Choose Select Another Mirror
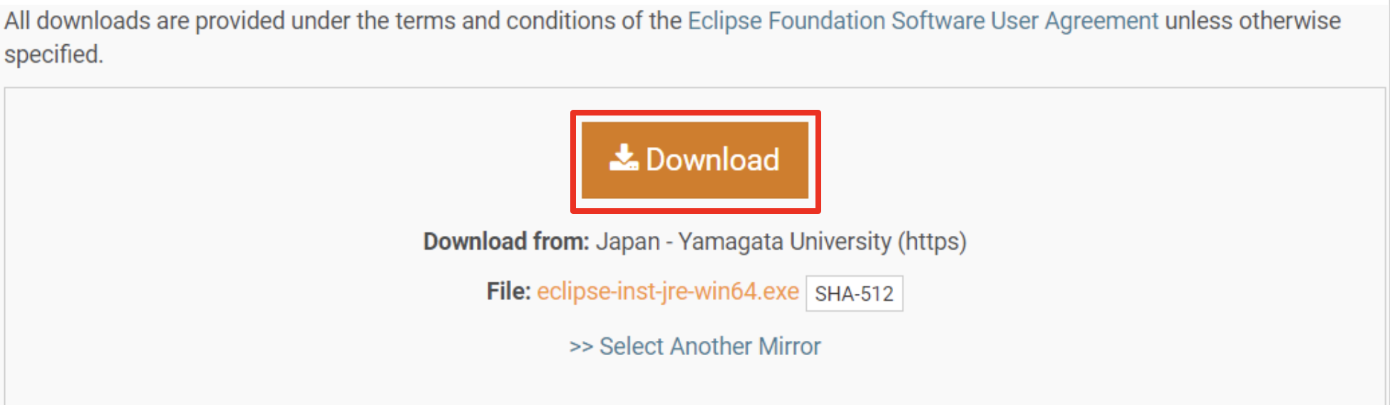 click(x=695, y=347)
